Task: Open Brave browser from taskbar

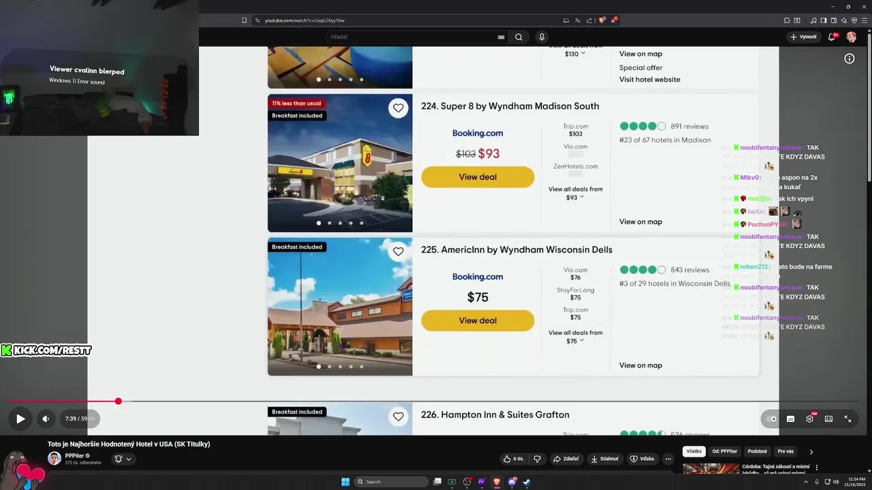Action: (497, 482)
